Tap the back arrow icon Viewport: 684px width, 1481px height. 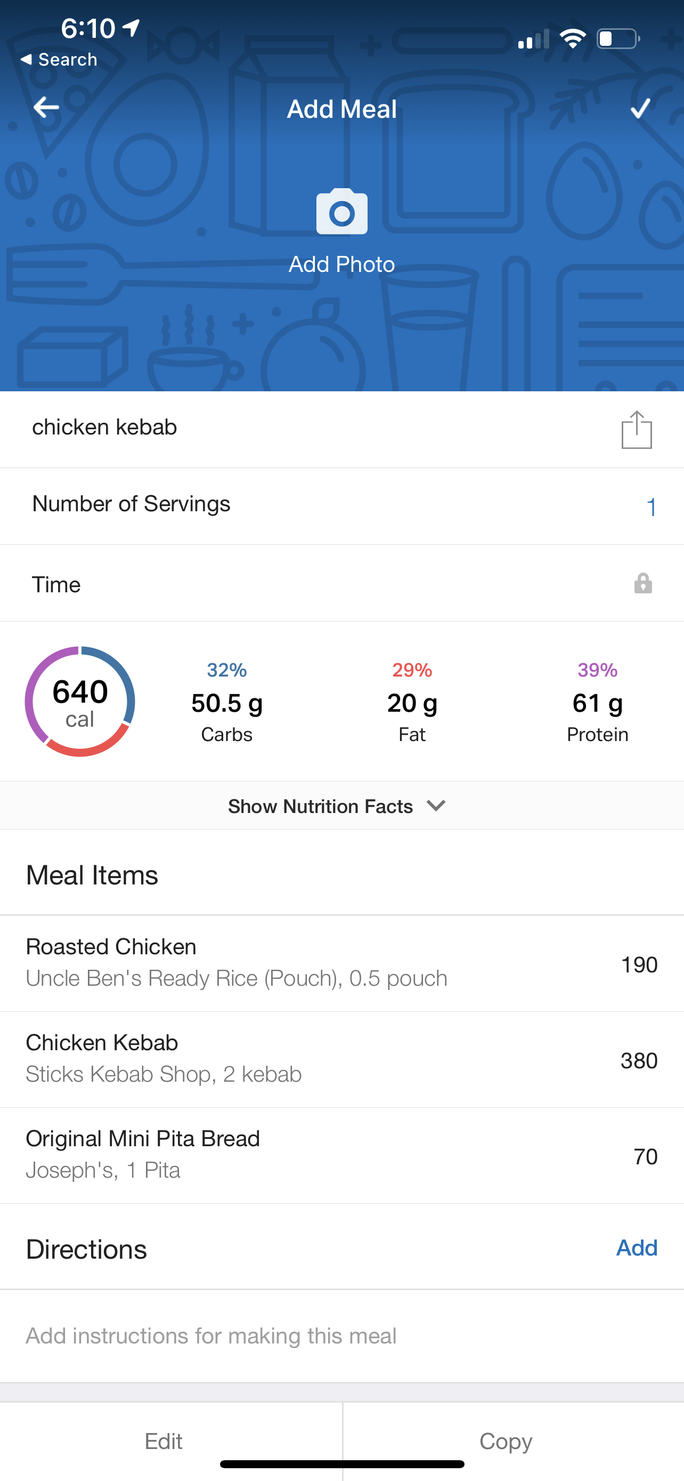click(x=46, y=108)
